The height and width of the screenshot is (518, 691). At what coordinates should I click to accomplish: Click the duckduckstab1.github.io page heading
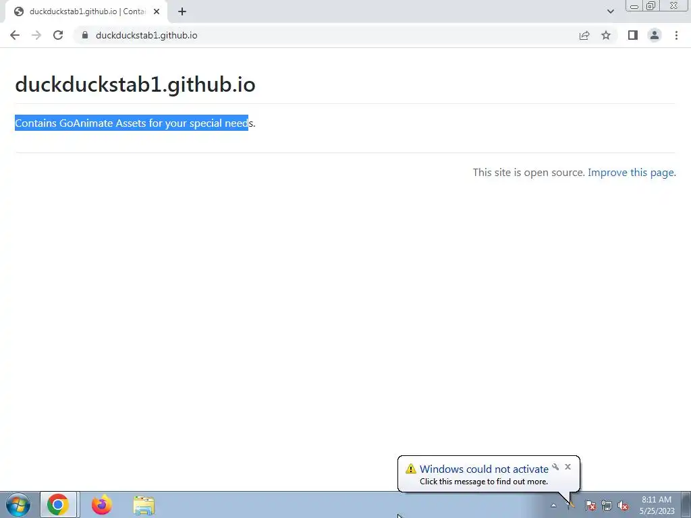135,84
